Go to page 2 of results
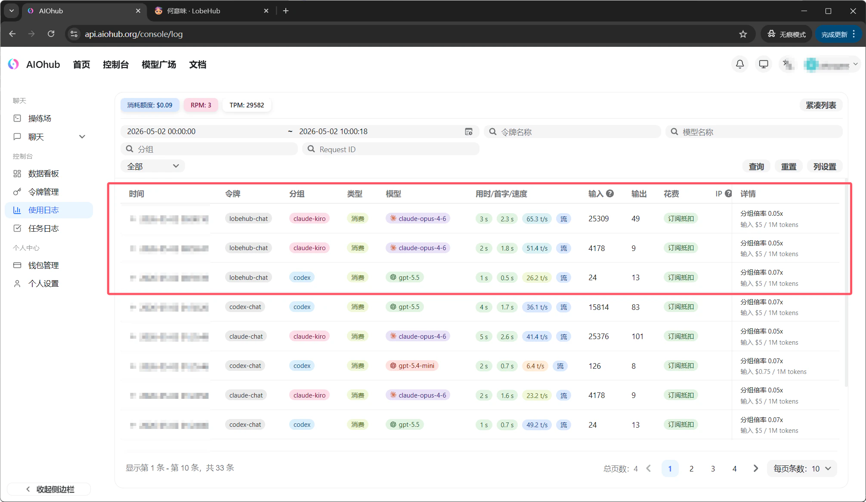This screenshot has height=502, width=866. [691, 468]
